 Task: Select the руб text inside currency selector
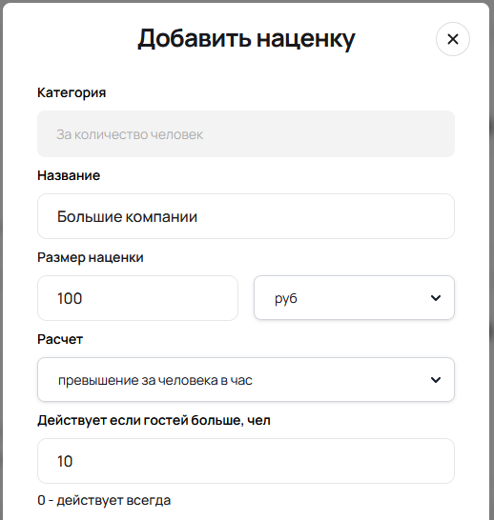pos(285,298)
